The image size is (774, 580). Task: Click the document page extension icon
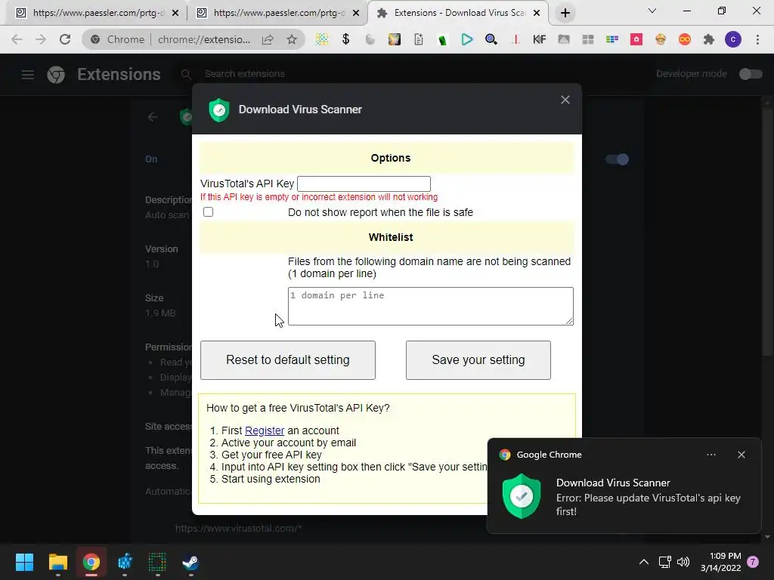pos(419,39)
